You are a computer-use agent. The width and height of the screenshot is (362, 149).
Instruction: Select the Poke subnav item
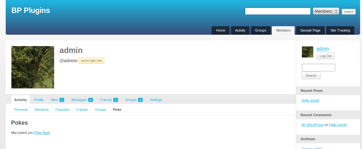(117, 110)
